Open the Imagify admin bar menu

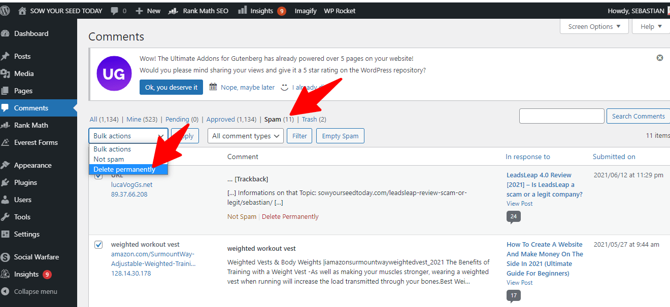306,11
